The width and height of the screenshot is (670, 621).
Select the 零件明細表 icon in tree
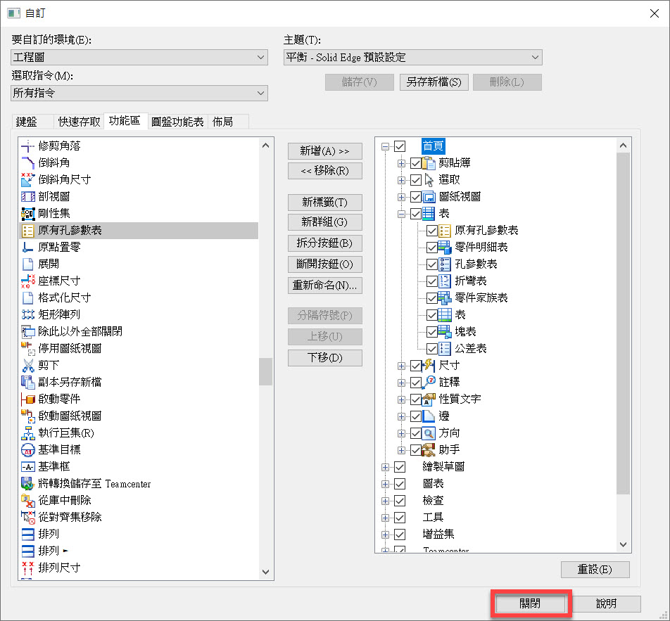click(445, 247)
